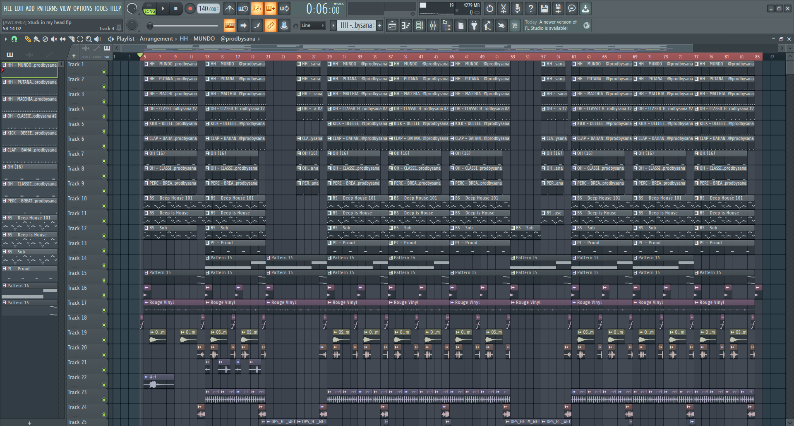This screenshot has width=794, height=426.
Task: Click the render as audio file icon
Action: click(x=558, y=8)
